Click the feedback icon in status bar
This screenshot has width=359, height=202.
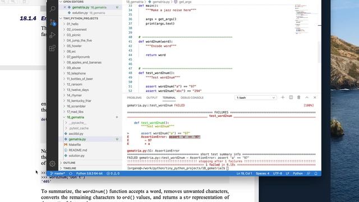pyautogui.click(x=309, y=173)
